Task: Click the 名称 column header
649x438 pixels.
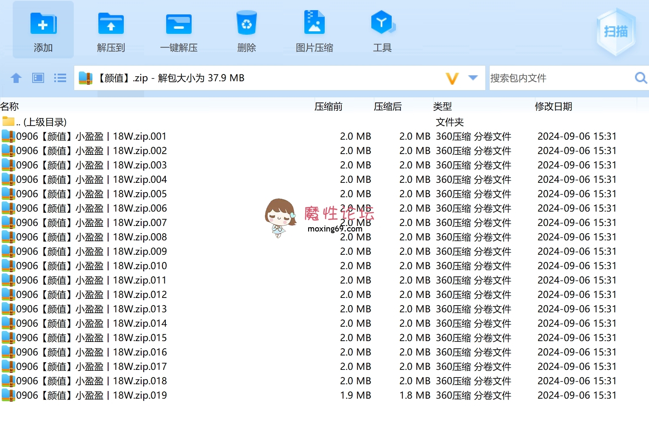Action: [x=9, y=106]
